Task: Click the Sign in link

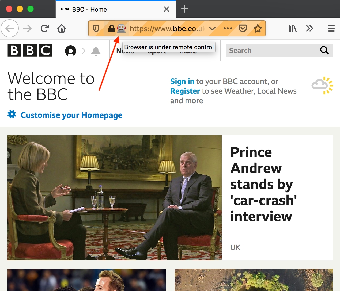Action: (182, 81)
